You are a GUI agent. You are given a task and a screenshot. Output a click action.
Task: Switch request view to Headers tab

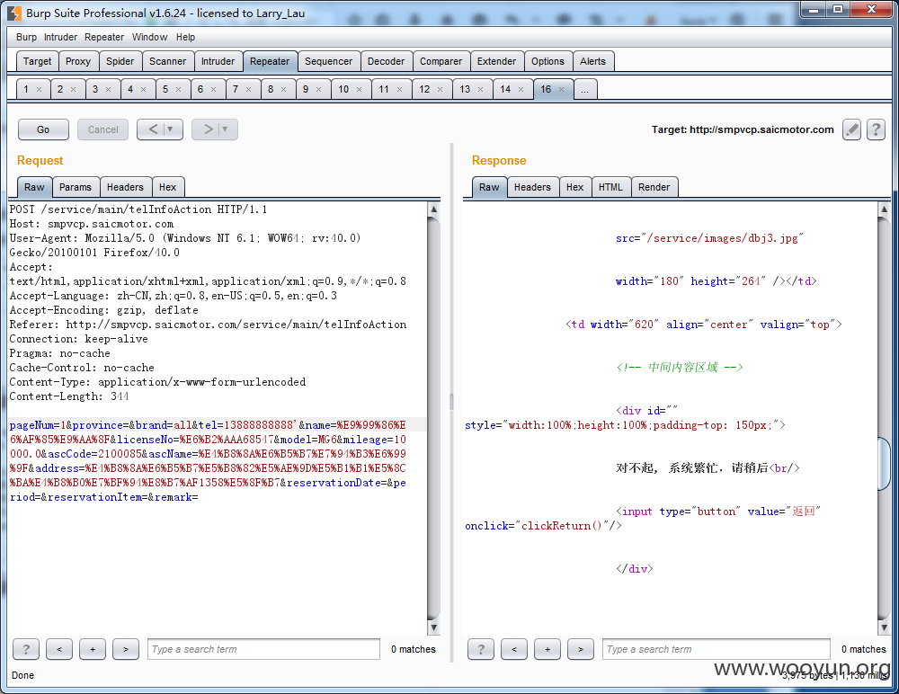(x=125, y=187)
